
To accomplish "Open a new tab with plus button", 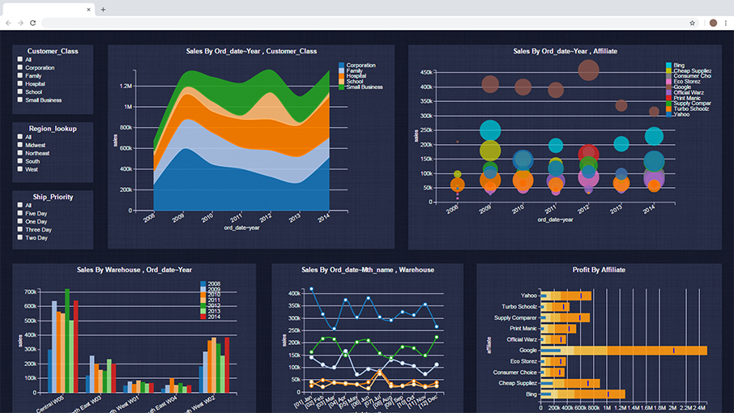I will (x=103, y=10).
